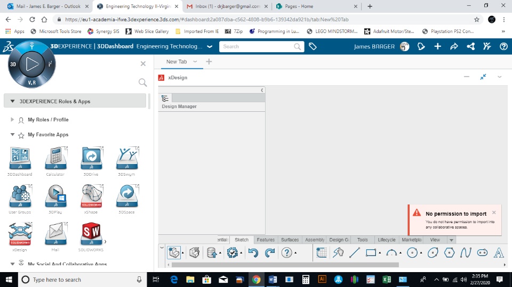Switch to the Tools tab

point(362,240)
